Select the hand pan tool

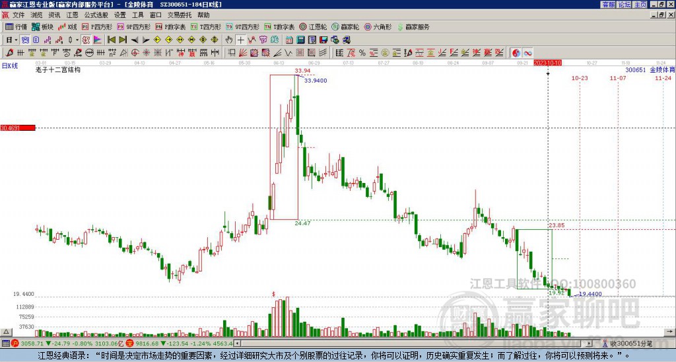pos(229,40)
